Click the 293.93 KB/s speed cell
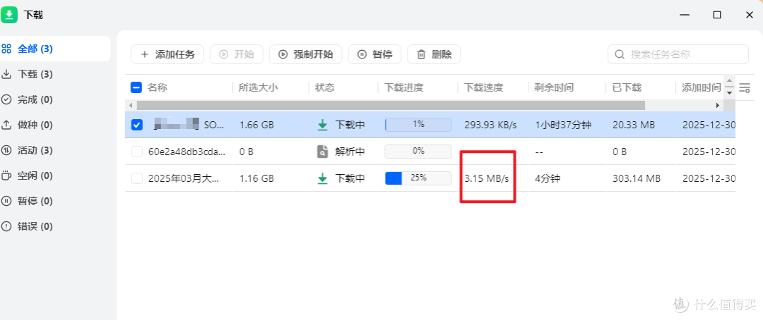Screen dimensions: 763x320 click(490, 125)
